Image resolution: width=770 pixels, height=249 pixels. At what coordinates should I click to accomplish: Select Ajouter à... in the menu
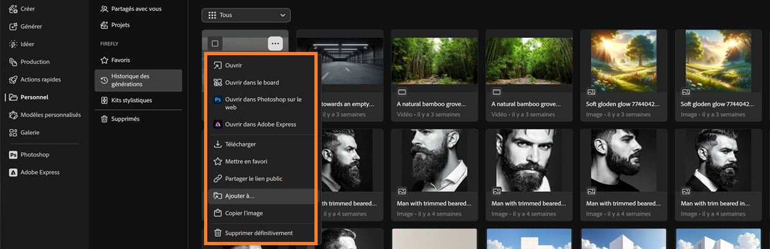click(261, 196)
